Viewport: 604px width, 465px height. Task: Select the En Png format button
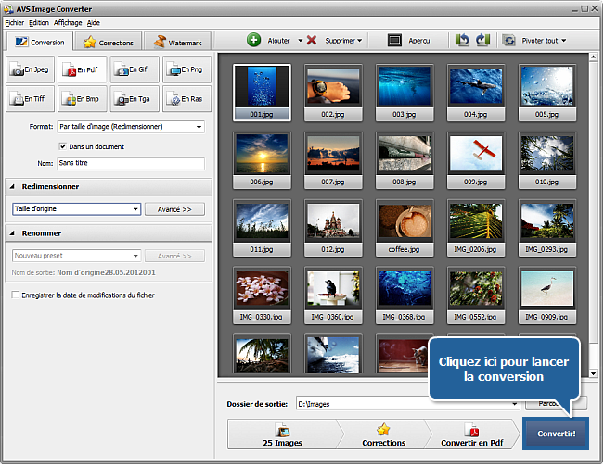click(186, 69)
